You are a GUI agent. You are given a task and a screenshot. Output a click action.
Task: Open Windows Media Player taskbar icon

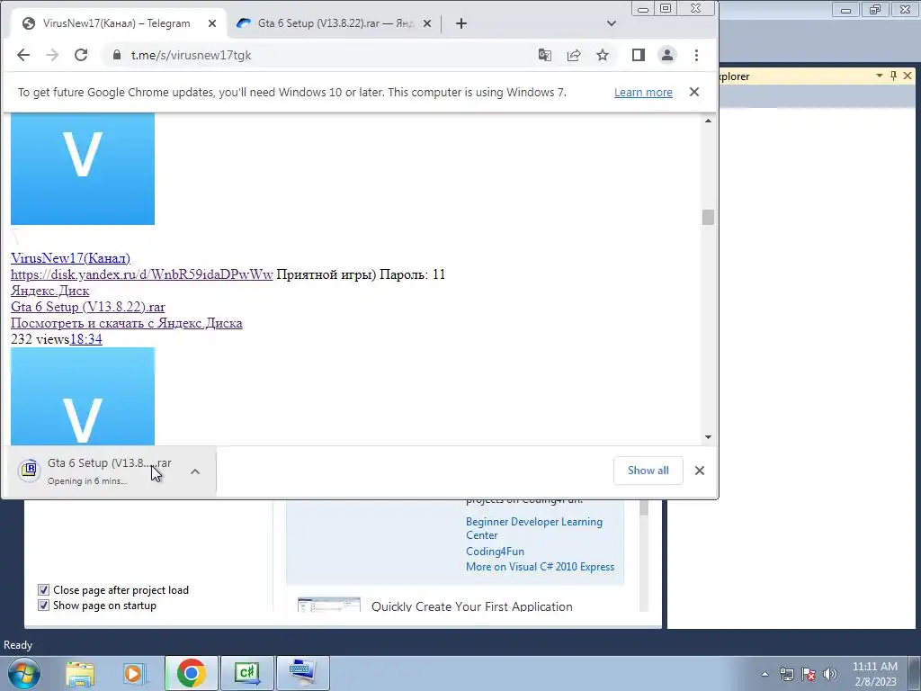click(135, 673)
